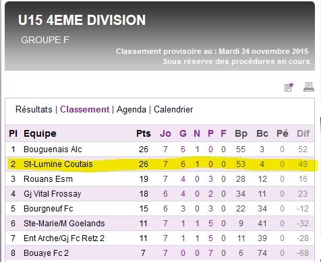Viewport: 321px width, 262px height.
Task: Click Bourgneuf Fc's wins value
Action: click(183, 209)
